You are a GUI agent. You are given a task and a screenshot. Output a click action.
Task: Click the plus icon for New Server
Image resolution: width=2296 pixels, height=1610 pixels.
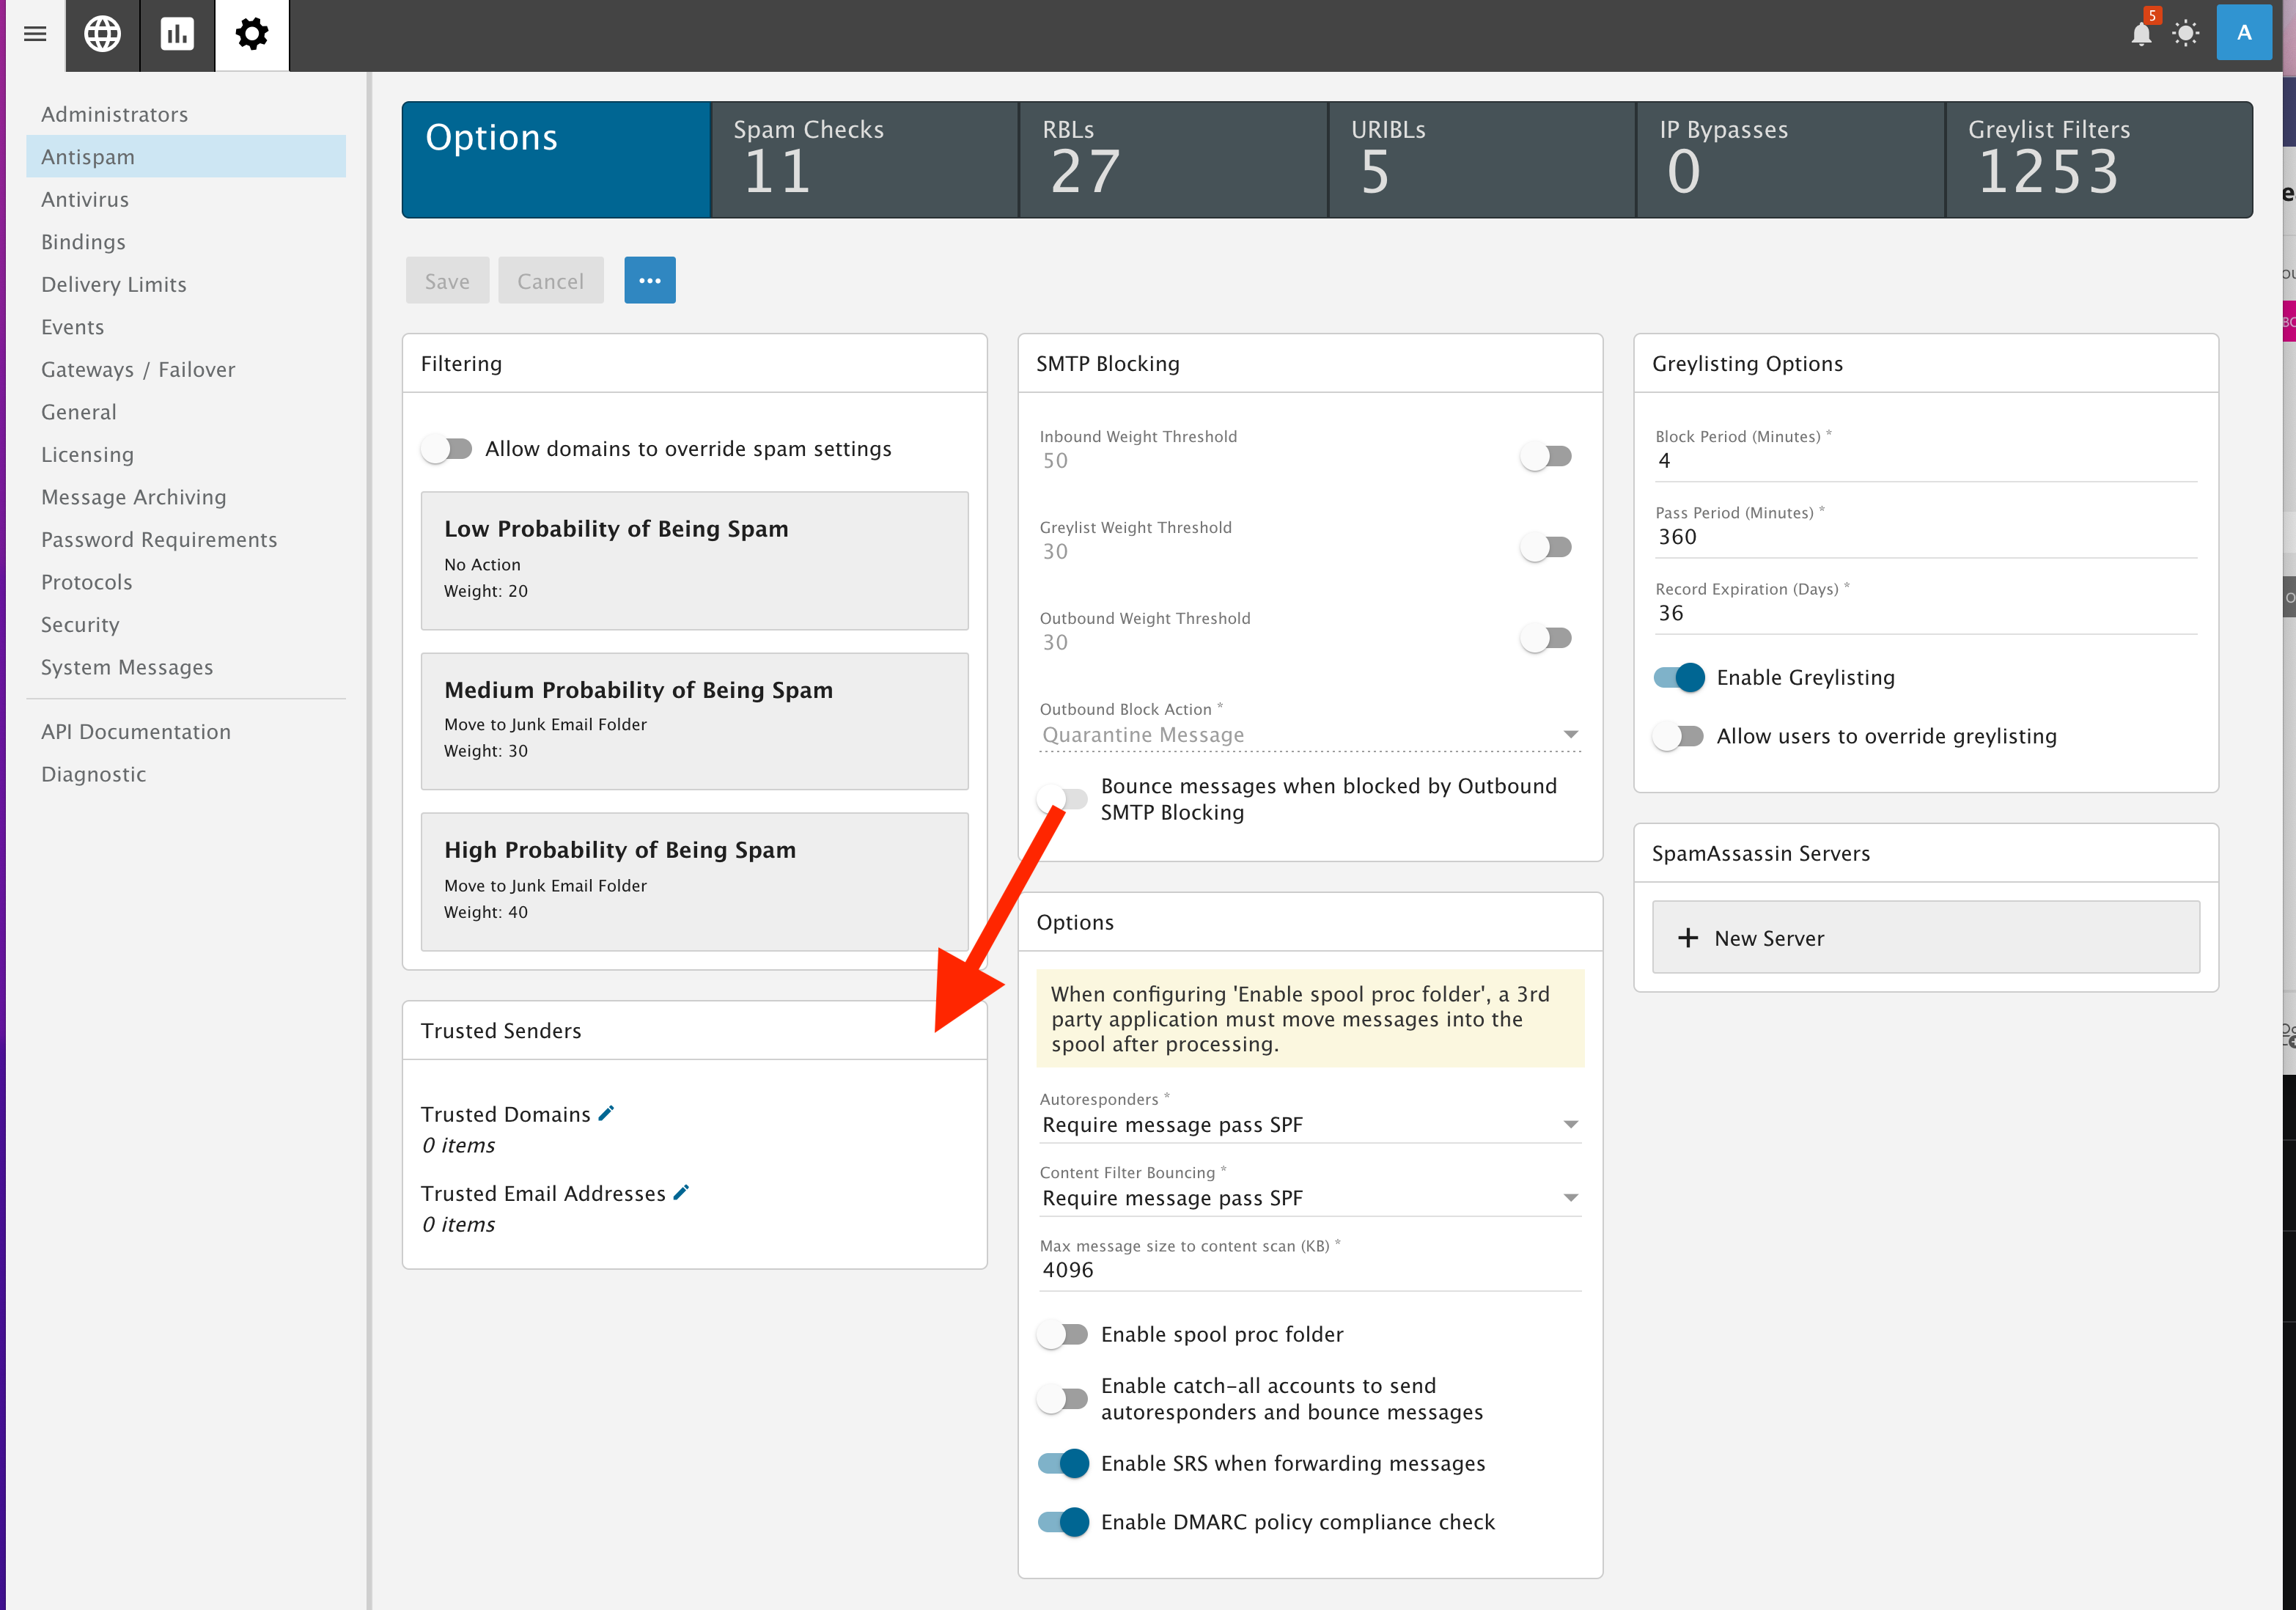1688,938
